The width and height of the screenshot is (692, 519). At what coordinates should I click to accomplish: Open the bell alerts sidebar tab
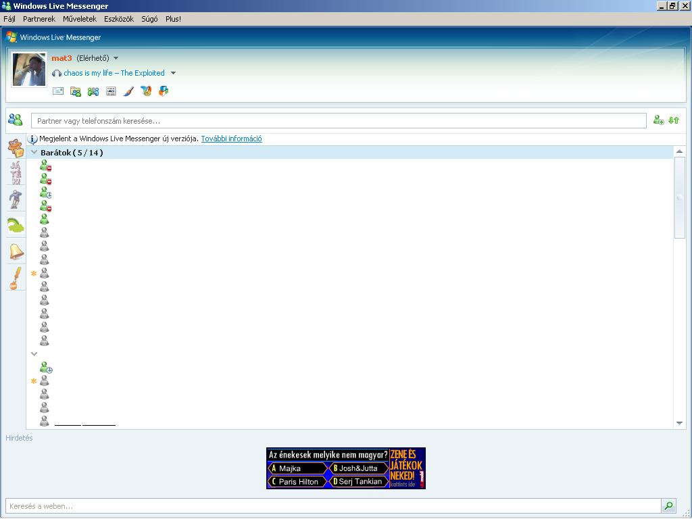tap(16, 252)
